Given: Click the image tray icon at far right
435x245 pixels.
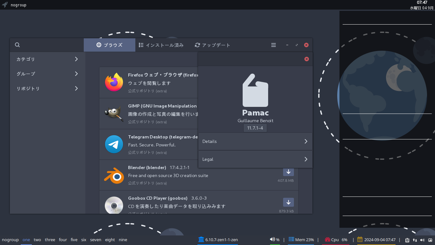Looking at the screenshot, I should (x=430, y=240).
